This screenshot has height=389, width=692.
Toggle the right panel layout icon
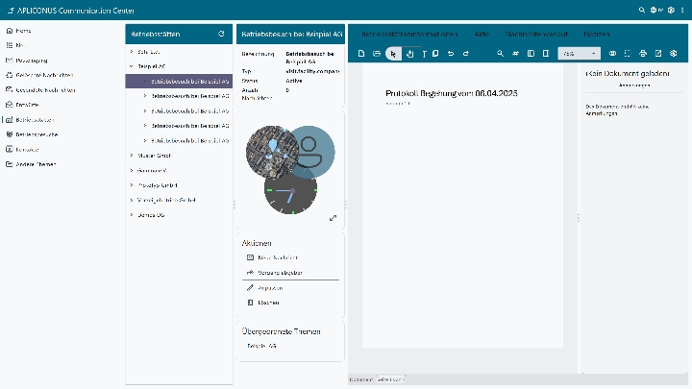click(546, 54)
